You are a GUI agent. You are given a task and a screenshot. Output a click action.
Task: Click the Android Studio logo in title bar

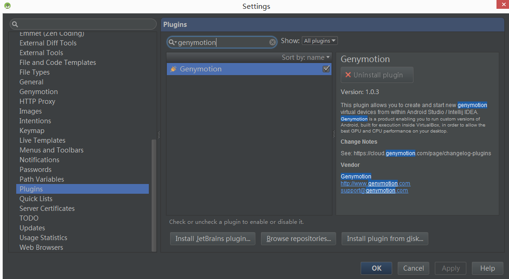[x=7, y=6]
